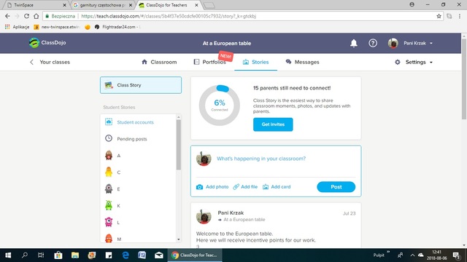Click the Get invites button
467x262 pixels.
click(x=273, y=124)
